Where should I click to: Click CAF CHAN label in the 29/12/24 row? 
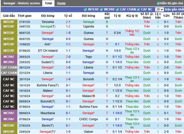coord(9,68)
